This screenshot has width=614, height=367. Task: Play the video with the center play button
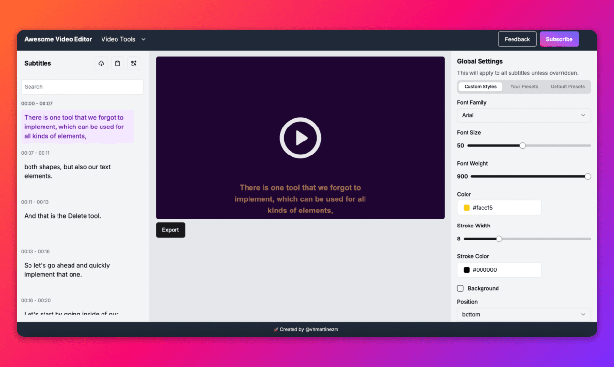[300, 138]
